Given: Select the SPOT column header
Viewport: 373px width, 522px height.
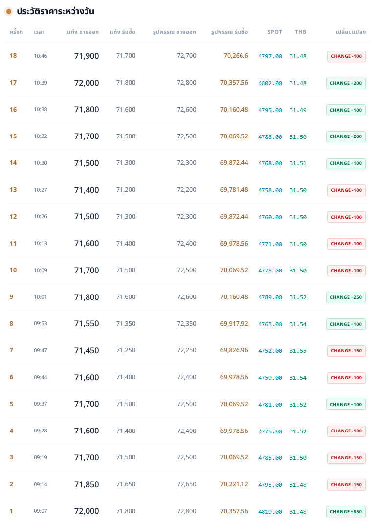Looking at the screenshot, I should tap(275, 32).
